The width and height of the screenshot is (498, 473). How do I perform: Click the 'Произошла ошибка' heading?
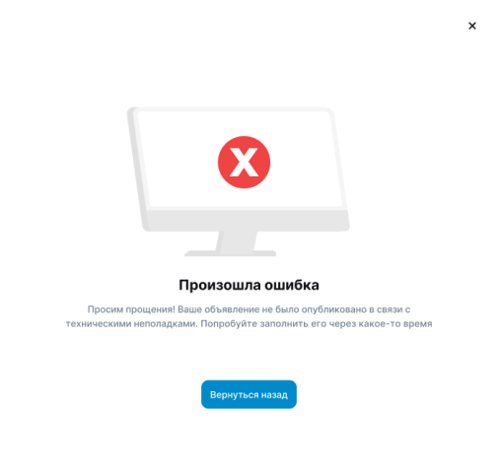point(249,285)
